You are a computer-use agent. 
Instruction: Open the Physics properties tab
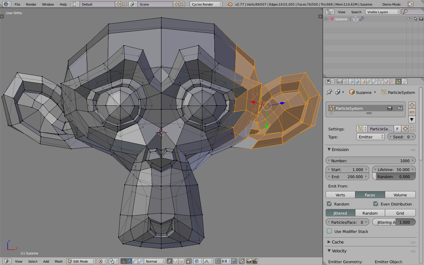405,82
